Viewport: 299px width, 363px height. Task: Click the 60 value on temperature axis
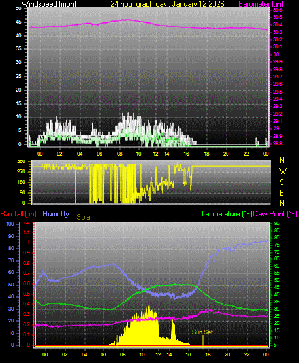click(x=277, y=266)
